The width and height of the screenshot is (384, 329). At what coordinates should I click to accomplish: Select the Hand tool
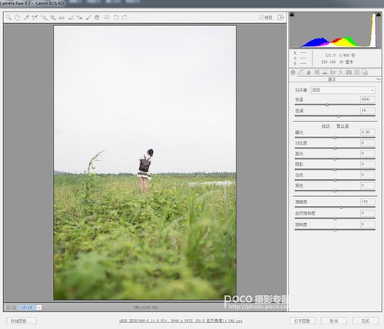(x=17, y=18)
